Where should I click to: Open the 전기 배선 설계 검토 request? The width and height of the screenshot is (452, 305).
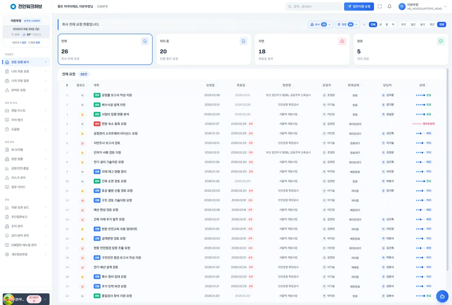pyautogui.click(x=106, y=267)
